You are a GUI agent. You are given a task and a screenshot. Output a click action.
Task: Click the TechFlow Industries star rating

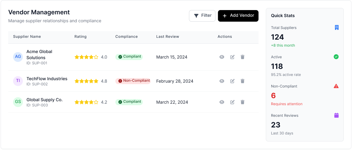click(x=86, y=81)
